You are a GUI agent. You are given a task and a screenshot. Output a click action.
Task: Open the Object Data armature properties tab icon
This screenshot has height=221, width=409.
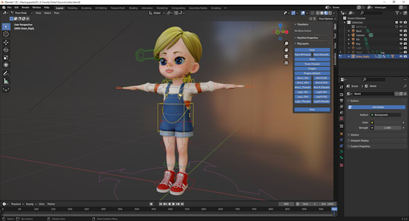click(342, 151)
